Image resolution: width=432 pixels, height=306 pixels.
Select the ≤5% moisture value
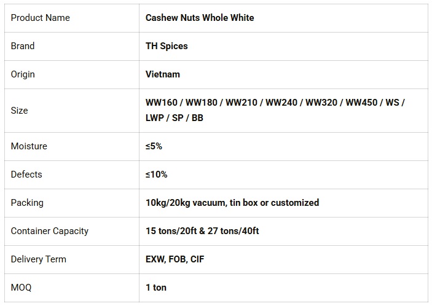pos(154,146)
